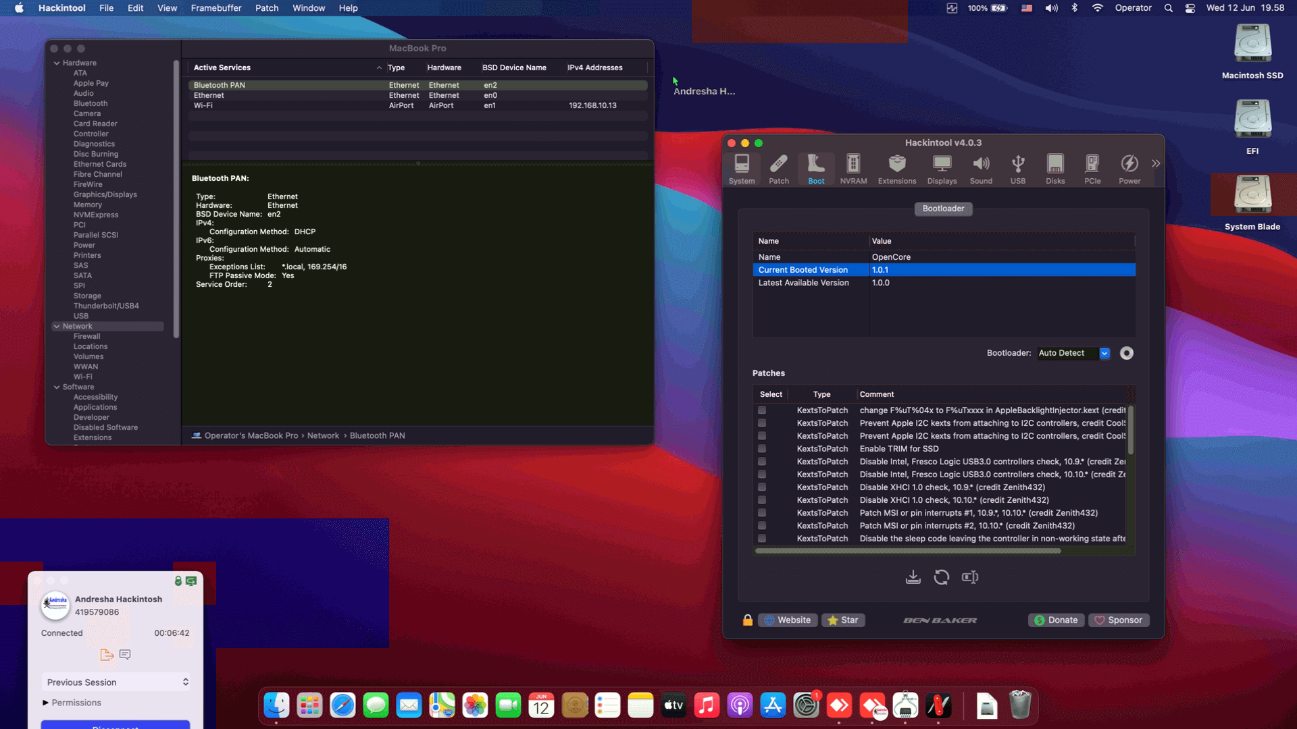The image size is (1297, 729).
Task: Click the lock icon in Hackintool
Action: tap(748, 620)
